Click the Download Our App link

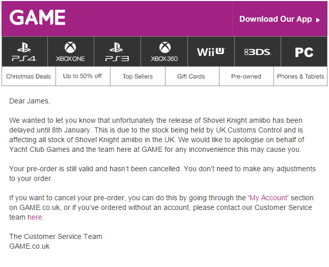[x=275, y=19]
